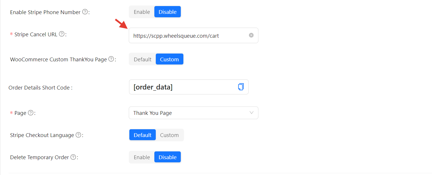Click help icon beside Delete Temporary Order
The height and width of the screenshot is (175, 432).
[73, 157]
